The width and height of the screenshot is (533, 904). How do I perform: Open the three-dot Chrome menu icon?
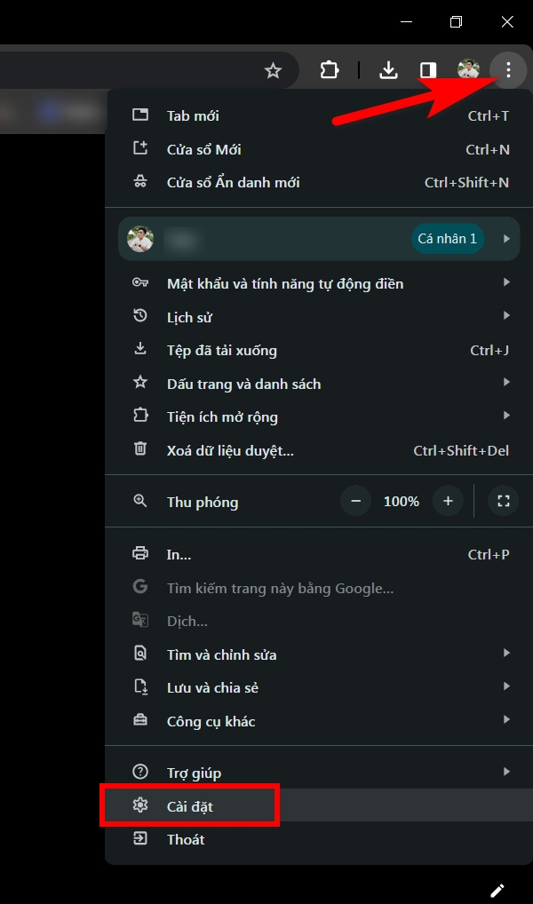(507, 70)
